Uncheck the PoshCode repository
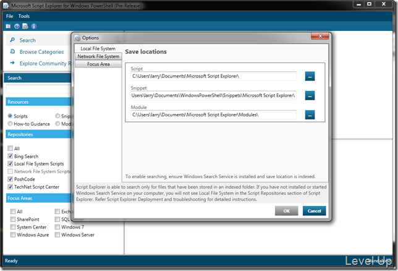 (10, 179)
